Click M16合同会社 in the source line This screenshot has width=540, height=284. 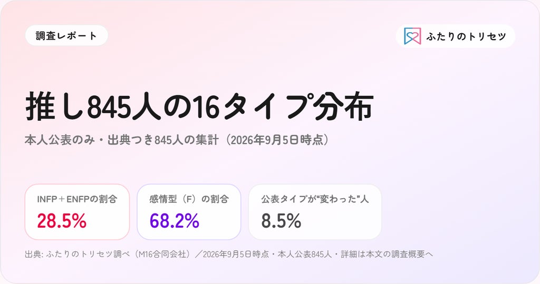point(162,254)
